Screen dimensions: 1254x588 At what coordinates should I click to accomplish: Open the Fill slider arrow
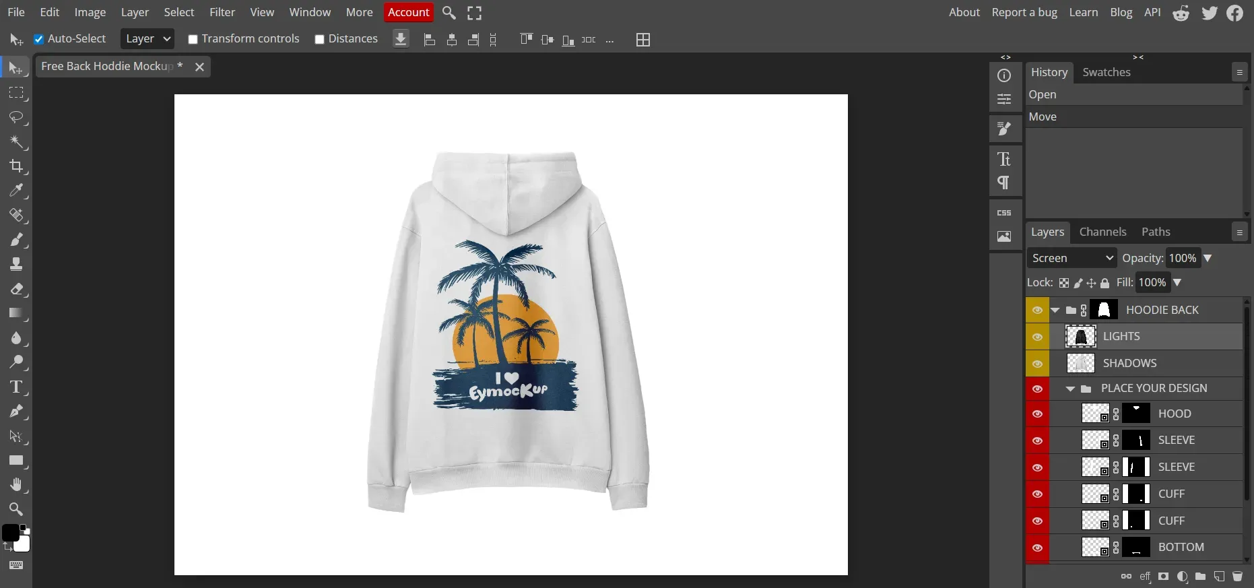(1177, 282)
